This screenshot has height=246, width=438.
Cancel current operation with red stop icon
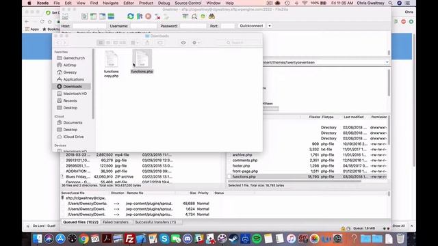(x=149, y=16)
